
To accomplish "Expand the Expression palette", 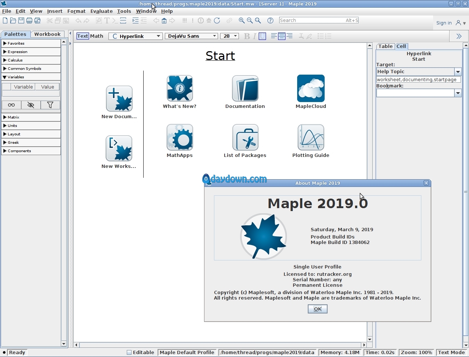I will pos(31,52).
